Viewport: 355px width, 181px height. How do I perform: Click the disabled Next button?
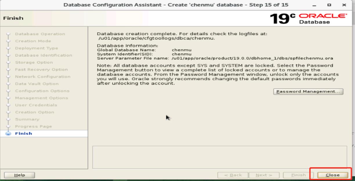click(x=264, y=175)
